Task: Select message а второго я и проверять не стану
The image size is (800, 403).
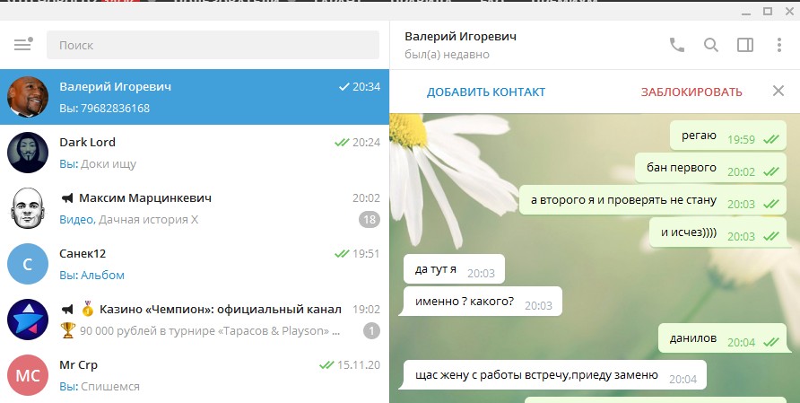Action: click(653, 200)
